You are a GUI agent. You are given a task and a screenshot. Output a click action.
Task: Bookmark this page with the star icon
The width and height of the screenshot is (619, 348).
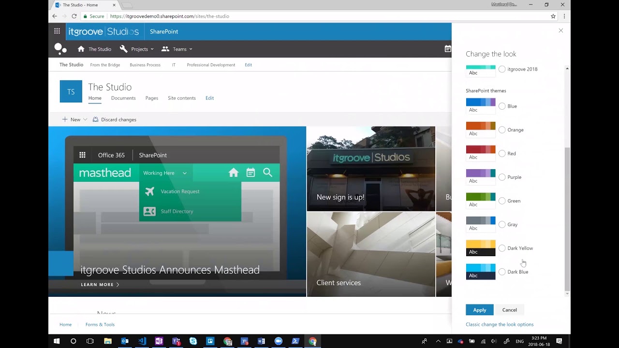tap(553, 16)
